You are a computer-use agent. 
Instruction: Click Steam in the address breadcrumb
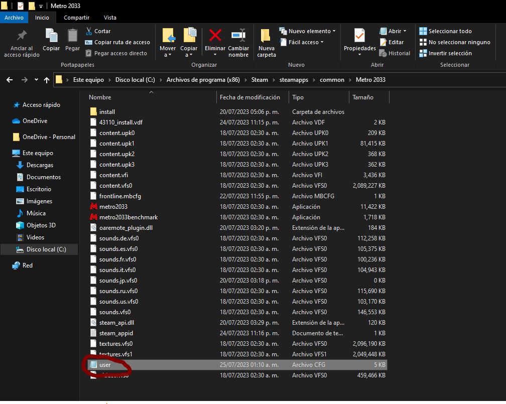260,80
